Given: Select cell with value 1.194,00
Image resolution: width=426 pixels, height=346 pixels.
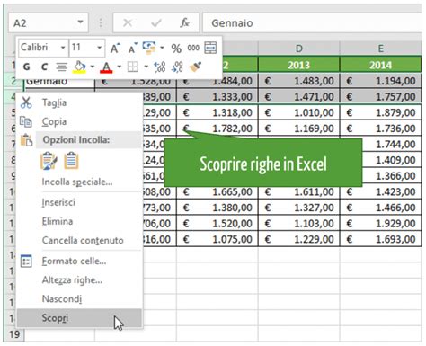Looking at the screenshot, I should click(380, 81).
